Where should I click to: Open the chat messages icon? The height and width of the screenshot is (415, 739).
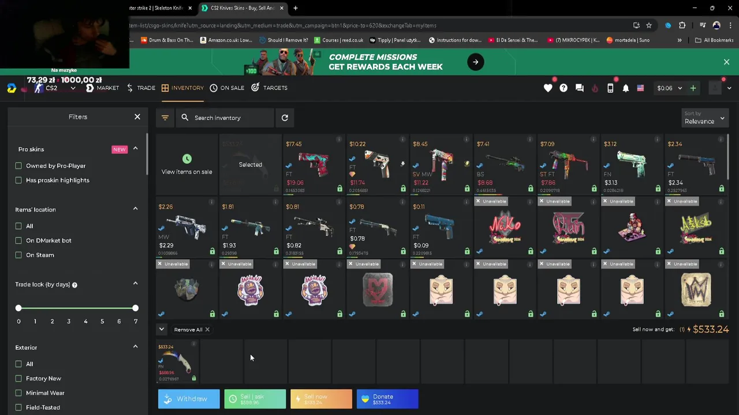pyautogui.click(x=579, y=88)
